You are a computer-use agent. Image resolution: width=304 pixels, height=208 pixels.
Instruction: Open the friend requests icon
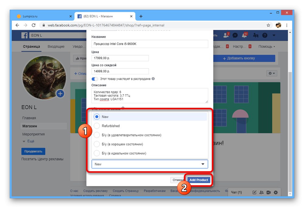coord(226,35)
